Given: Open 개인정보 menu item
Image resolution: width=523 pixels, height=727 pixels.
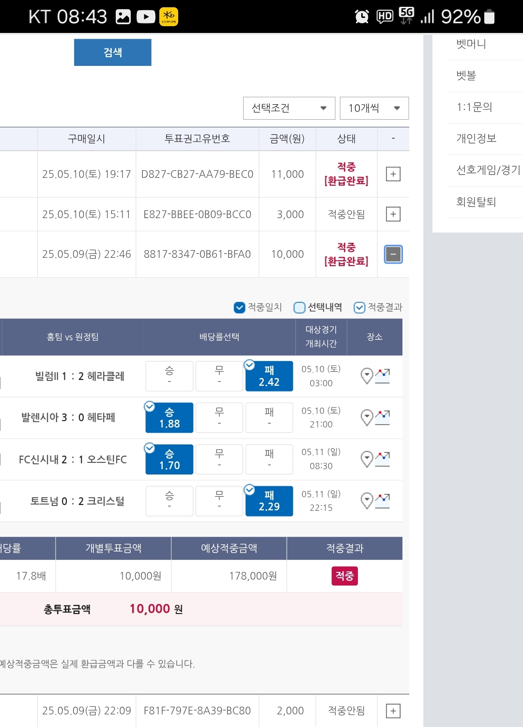Looking at the screenshot, I should tap(477, 139).
